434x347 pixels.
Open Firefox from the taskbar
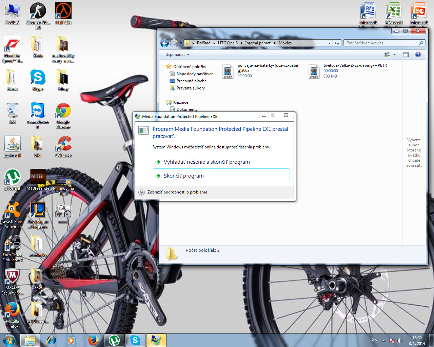click(93, 340)
